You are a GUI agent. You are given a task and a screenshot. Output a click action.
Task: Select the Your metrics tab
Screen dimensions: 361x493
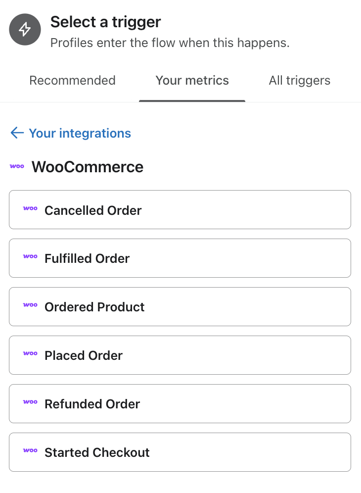(x=192, y=81)
